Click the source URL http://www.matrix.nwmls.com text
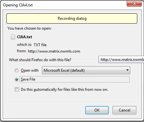The height and width of the screenshot is (122, 144). click(54, 51)
